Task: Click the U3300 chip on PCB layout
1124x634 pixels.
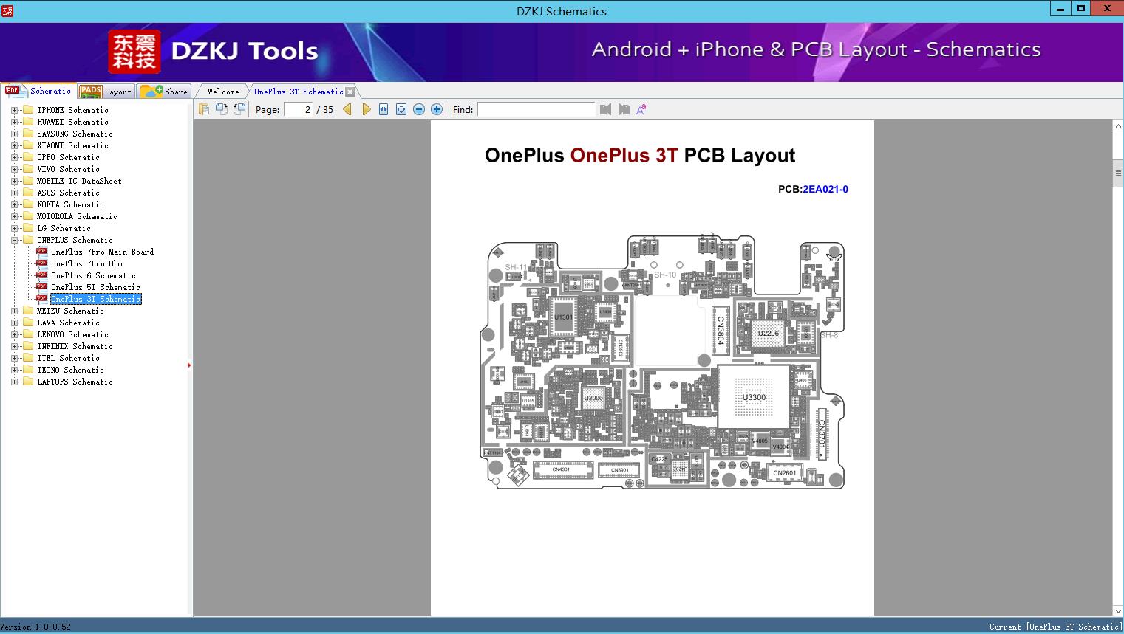Action: pos(754,397)
